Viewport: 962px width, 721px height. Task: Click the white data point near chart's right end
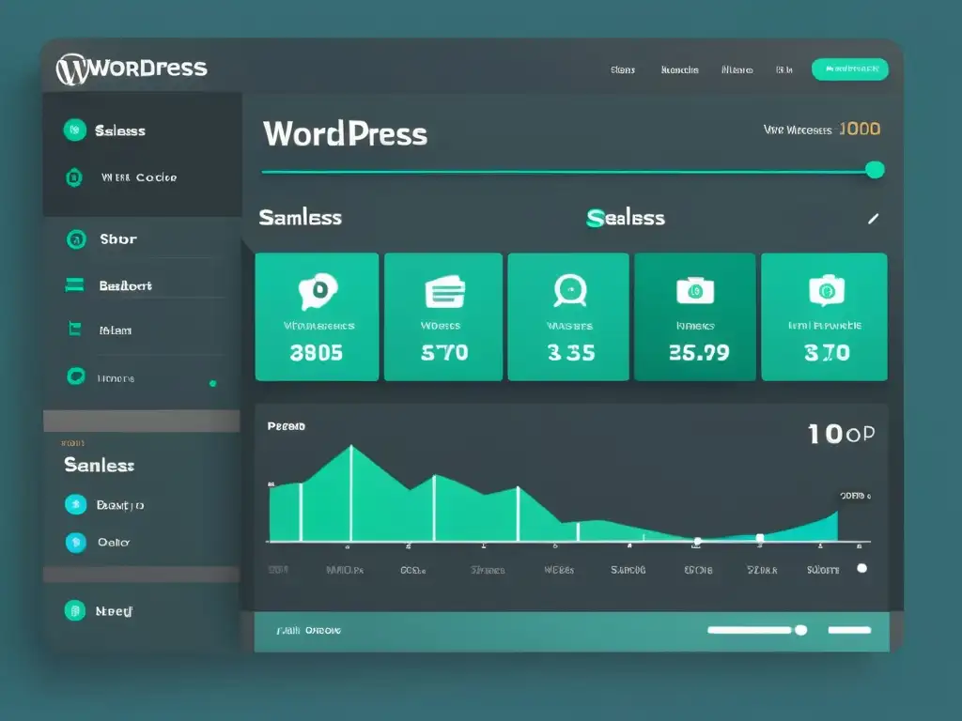[760, 538]
